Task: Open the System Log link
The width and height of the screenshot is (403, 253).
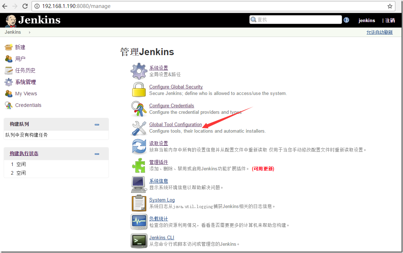Action: tap(162, 200)
